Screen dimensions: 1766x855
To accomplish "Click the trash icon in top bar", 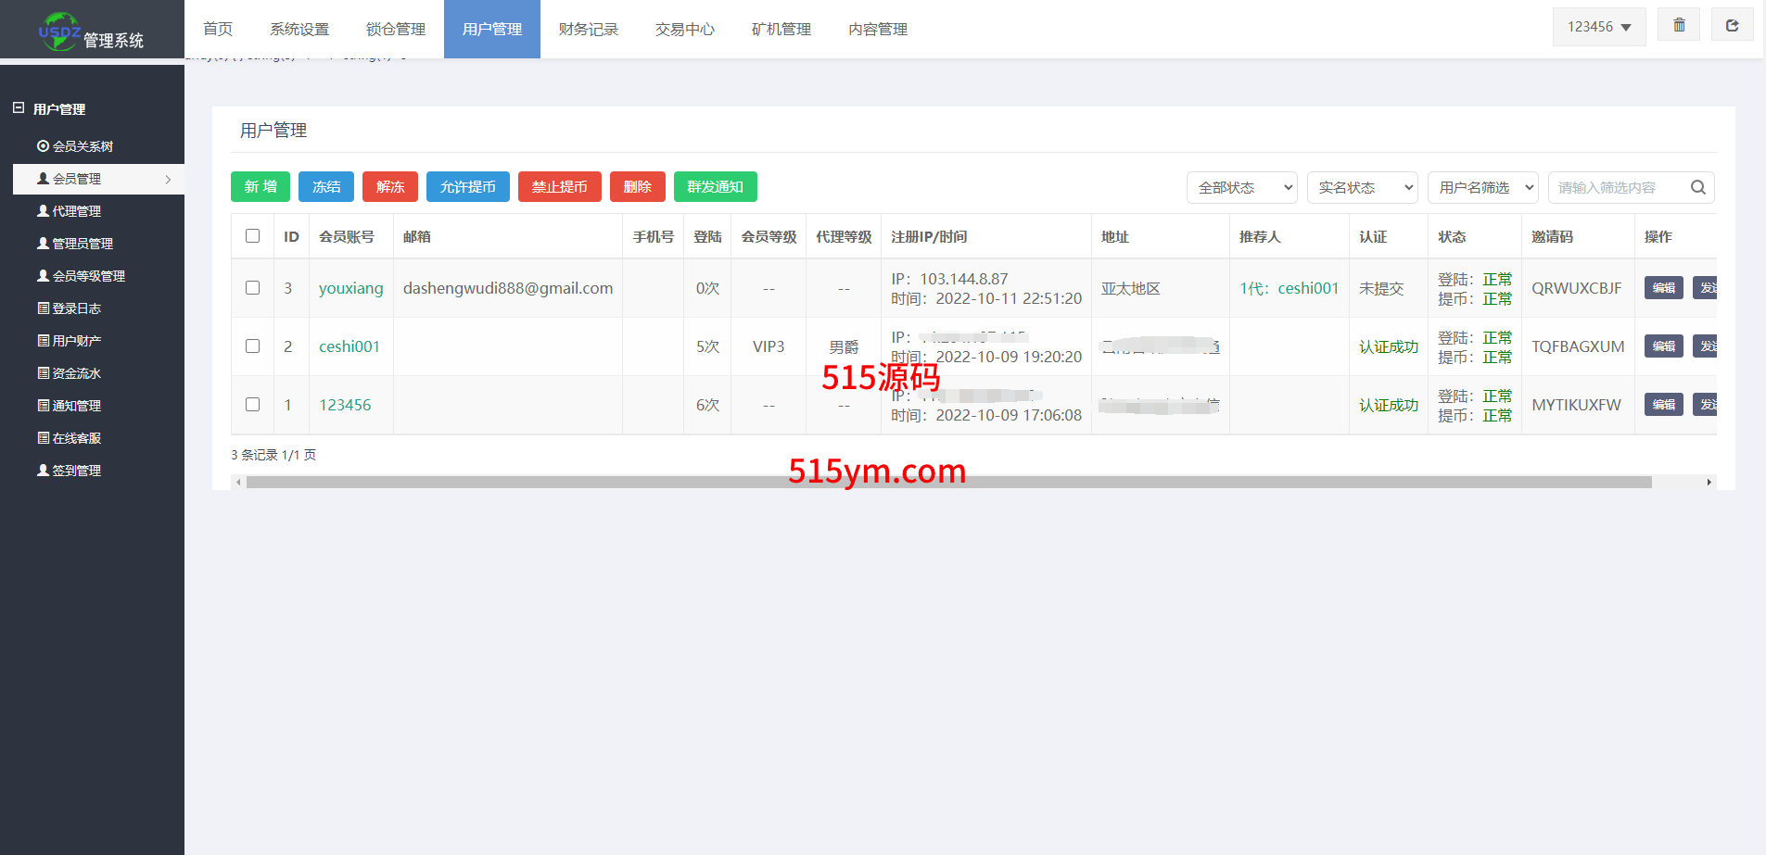I will 1679,26.
